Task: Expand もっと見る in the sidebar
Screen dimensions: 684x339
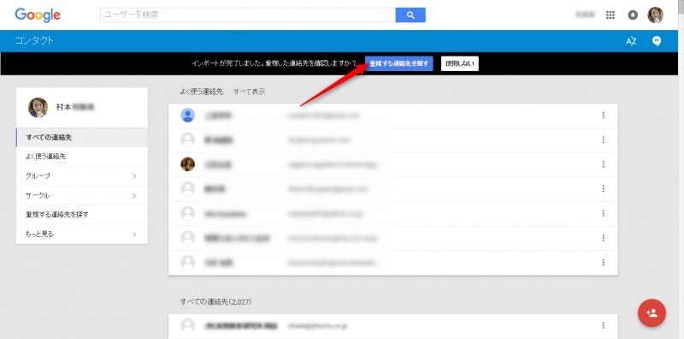Action: tap(82, 235)
